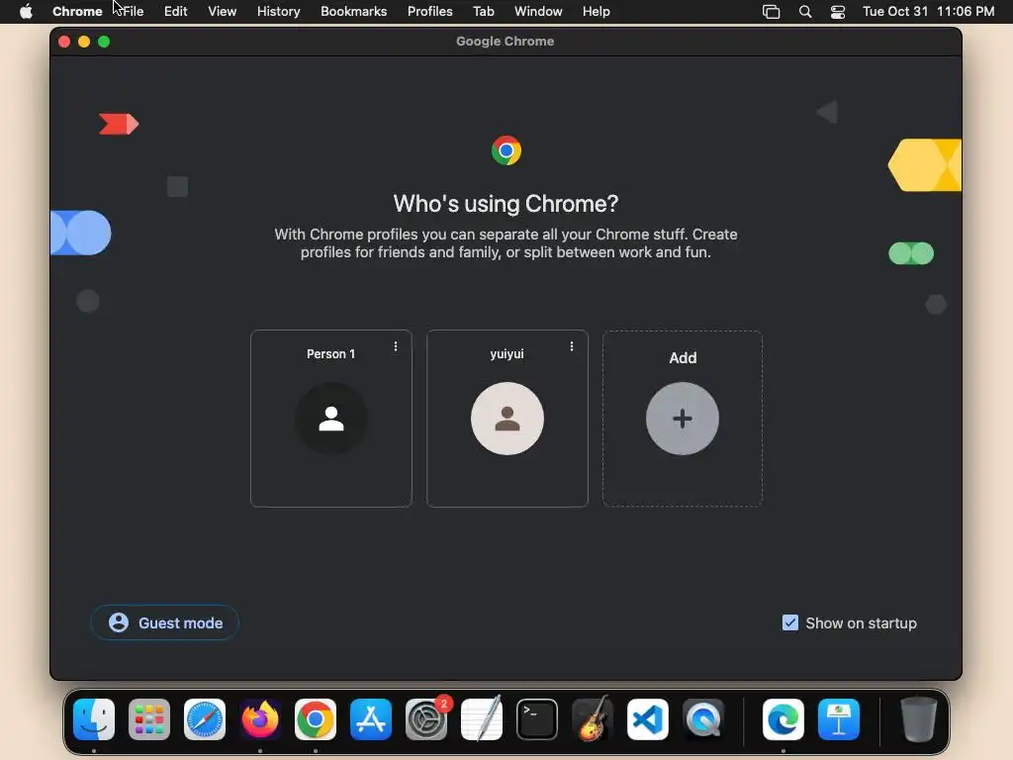Open TextEdit from the Dock

[x=482, y=718]
